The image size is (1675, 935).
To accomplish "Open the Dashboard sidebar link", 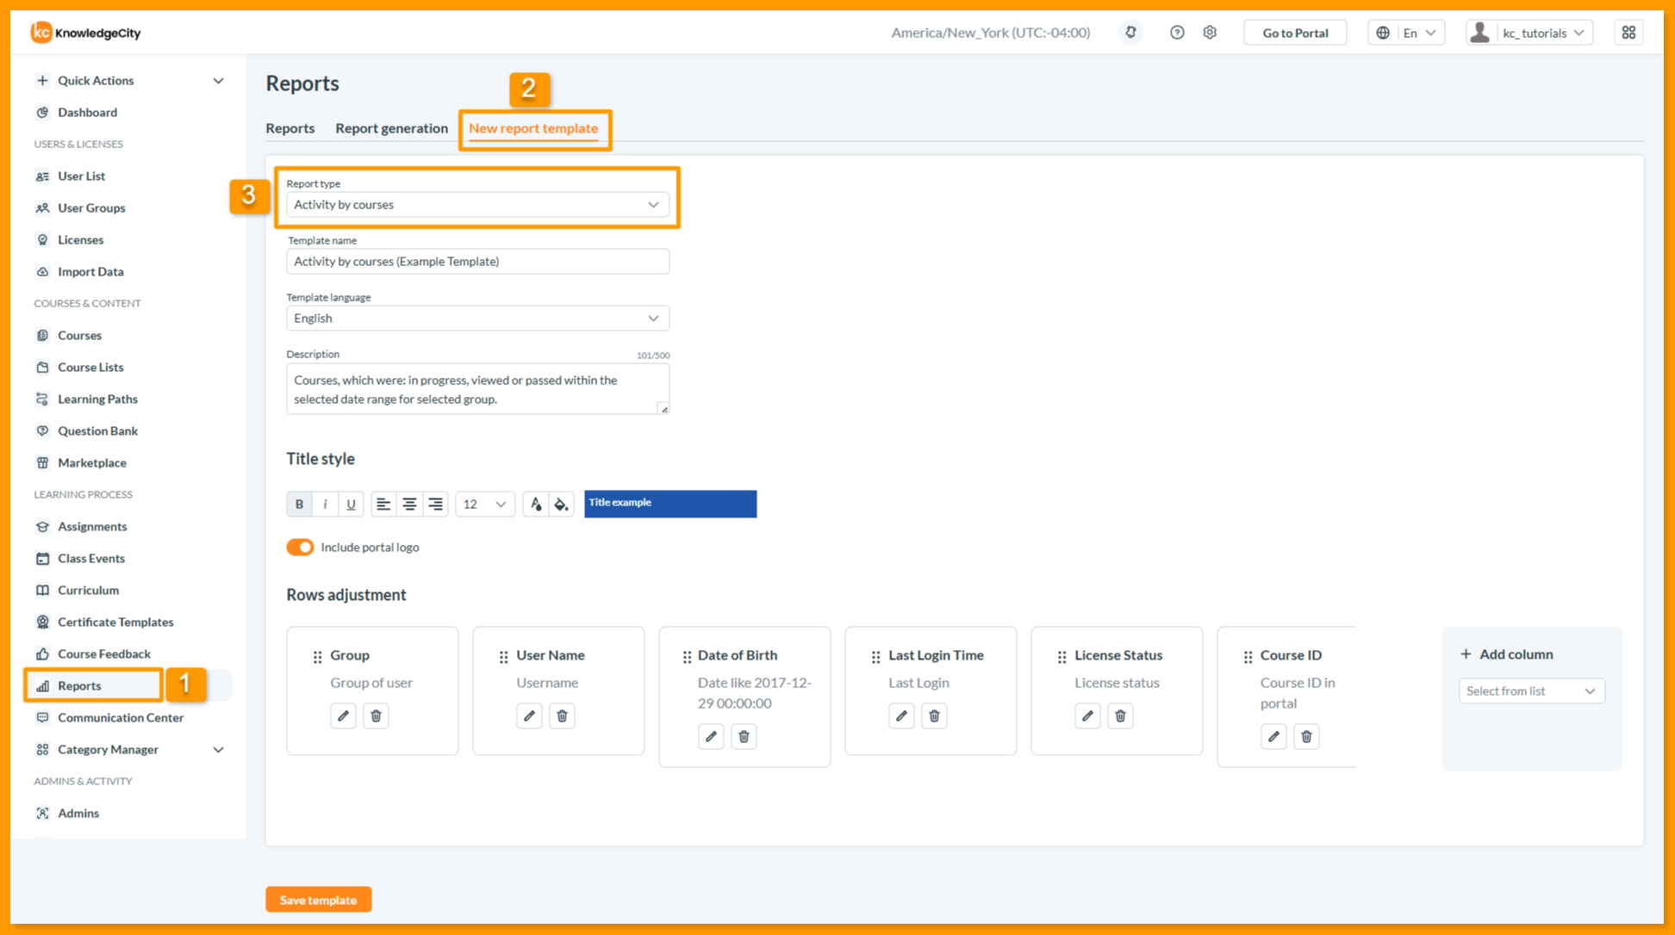I will click(x=87, y=112).
